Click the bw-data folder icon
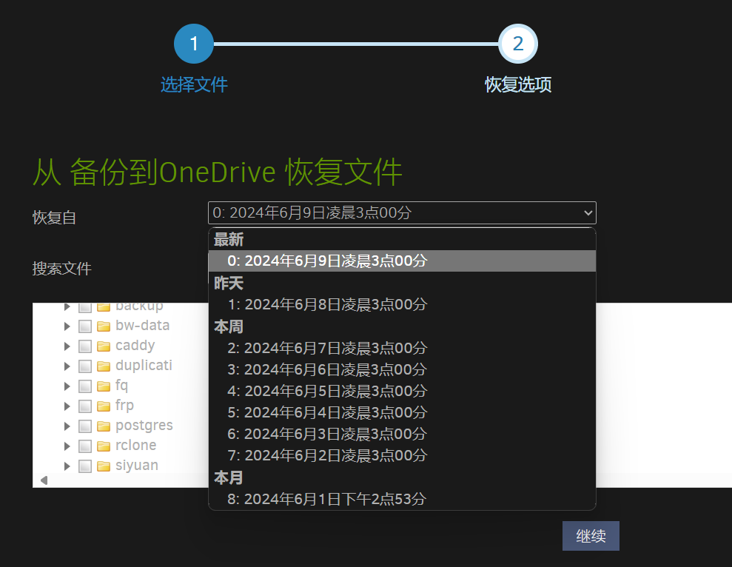Screen dimensions: 732x567 pos(103,326)
